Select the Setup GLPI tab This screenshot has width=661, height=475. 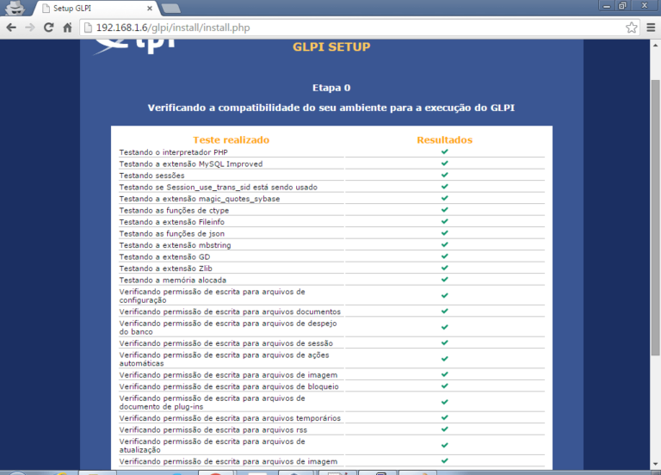(95, 8)
